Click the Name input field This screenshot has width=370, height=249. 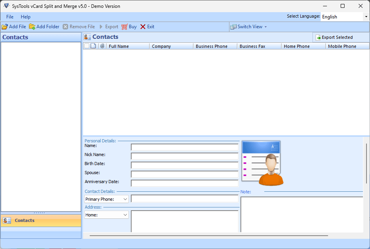point(184,147)
